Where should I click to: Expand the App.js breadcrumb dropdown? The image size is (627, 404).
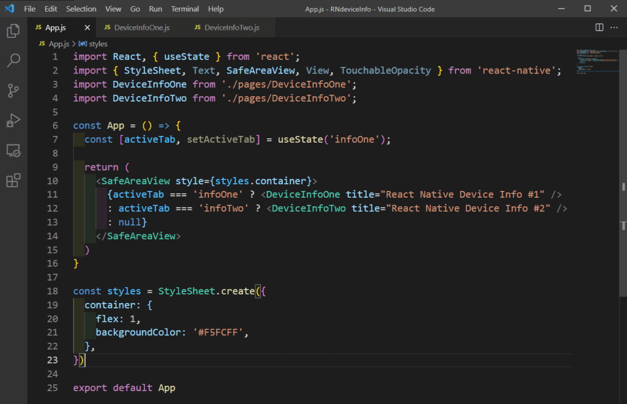(x=59, y=44)
